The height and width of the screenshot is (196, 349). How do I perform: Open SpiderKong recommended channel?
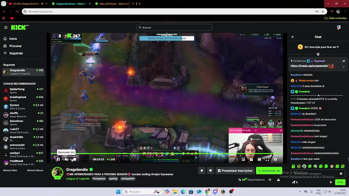(x=23, y=91)
